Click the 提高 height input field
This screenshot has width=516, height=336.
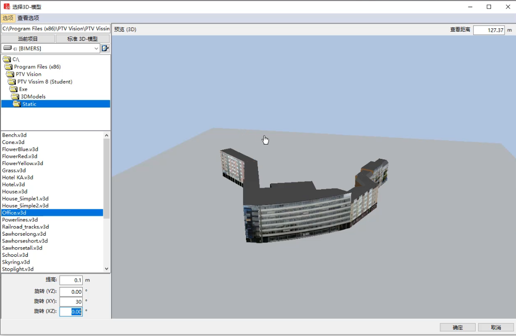click(x=71, y=280)
